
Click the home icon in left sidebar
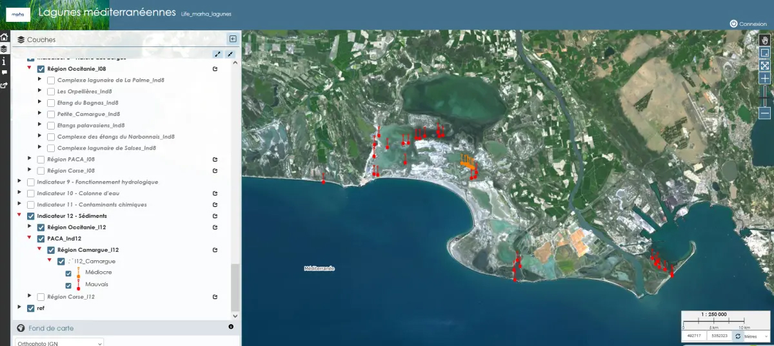point(4,37)
